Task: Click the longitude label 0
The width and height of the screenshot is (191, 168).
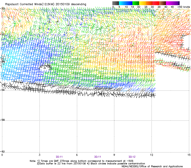Action: click(x=2, y=155)
